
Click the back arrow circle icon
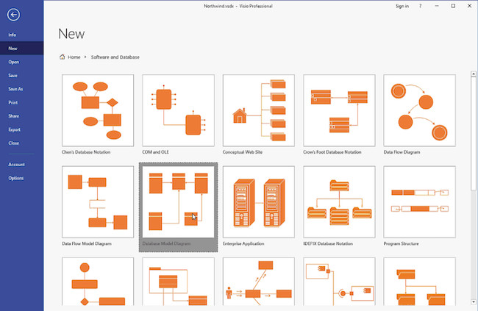pyautogui.click(x=13, y=14)
